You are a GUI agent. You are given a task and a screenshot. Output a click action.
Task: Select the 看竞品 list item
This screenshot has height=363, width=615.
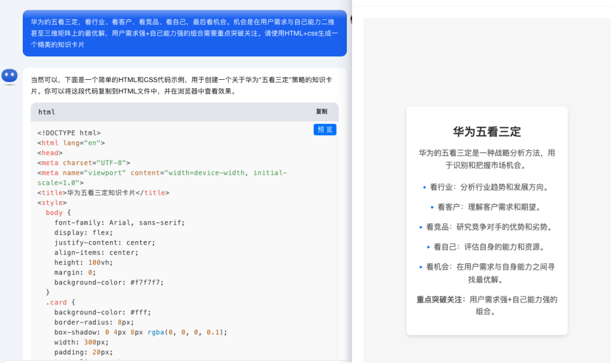pos(489,227)
